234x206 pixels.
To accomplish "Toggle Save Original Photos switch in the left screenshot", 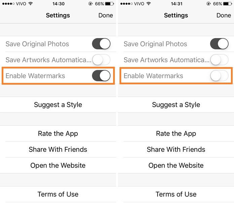I will click(101, 44).
